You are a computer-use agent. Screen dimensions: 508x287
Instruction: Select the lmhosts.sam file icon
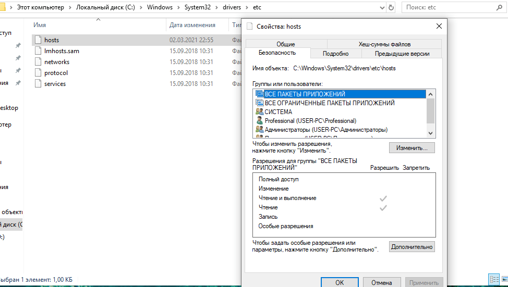[x=38, y=51]
